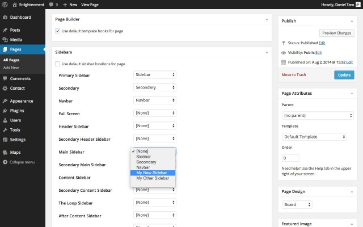The width and height of the screenshot is (363, 227).
Task: Click the Move to Trash link
Action: (294, 75)
